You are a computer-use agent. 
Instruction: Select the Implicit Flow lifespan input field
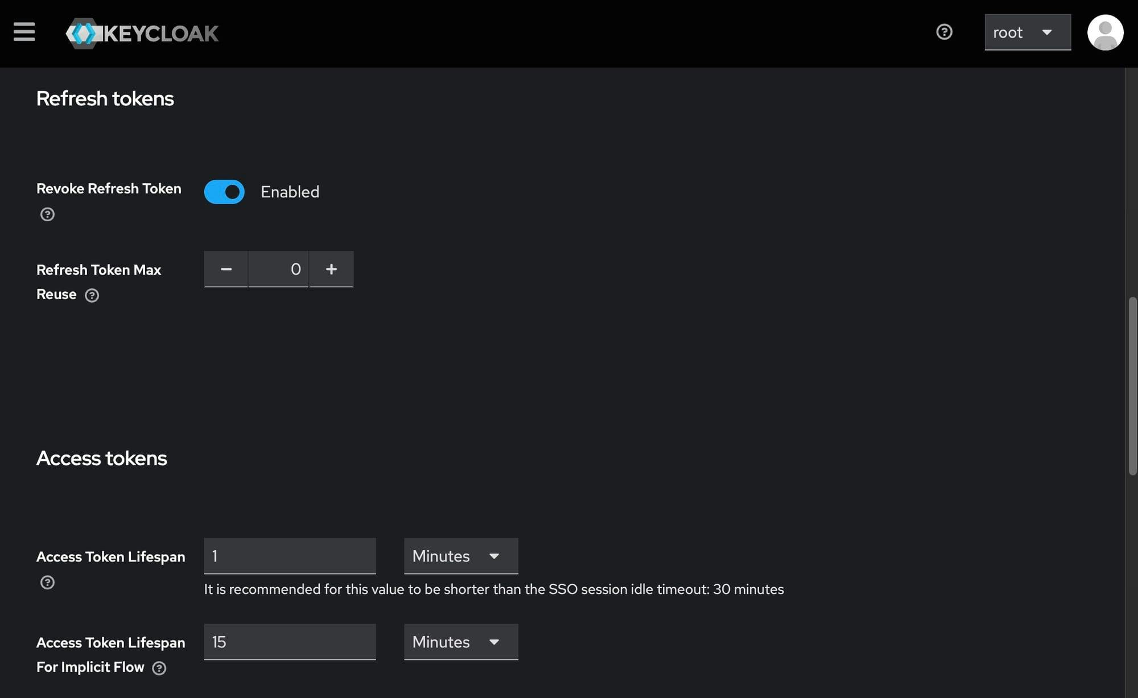click(290, 642)
